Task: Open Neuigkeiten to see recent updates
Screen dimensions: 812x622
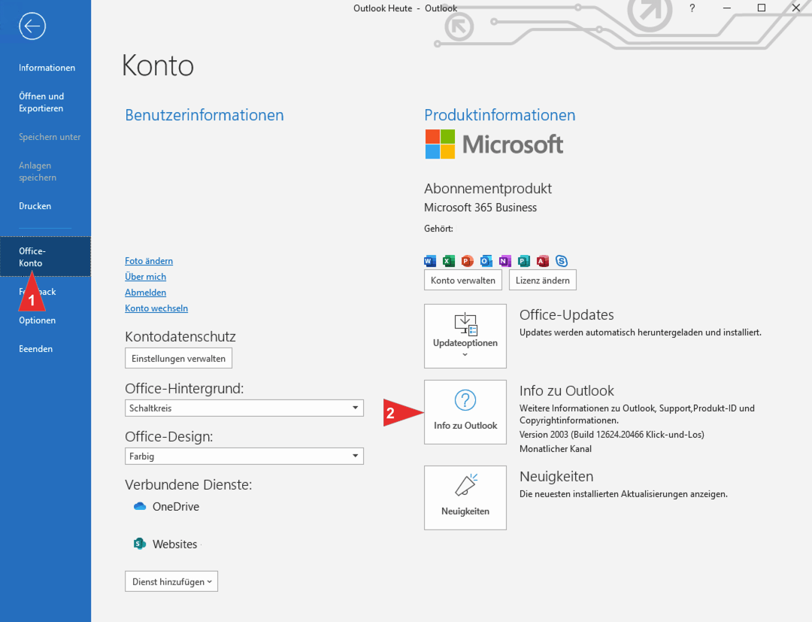Action: pos(465,497)
